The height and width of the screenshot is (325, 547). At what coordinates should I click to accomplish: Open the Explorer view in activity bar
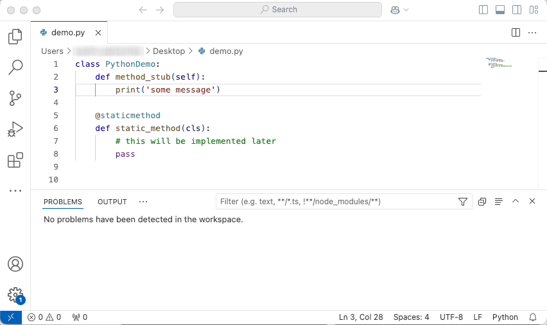[x=15, y=37]
